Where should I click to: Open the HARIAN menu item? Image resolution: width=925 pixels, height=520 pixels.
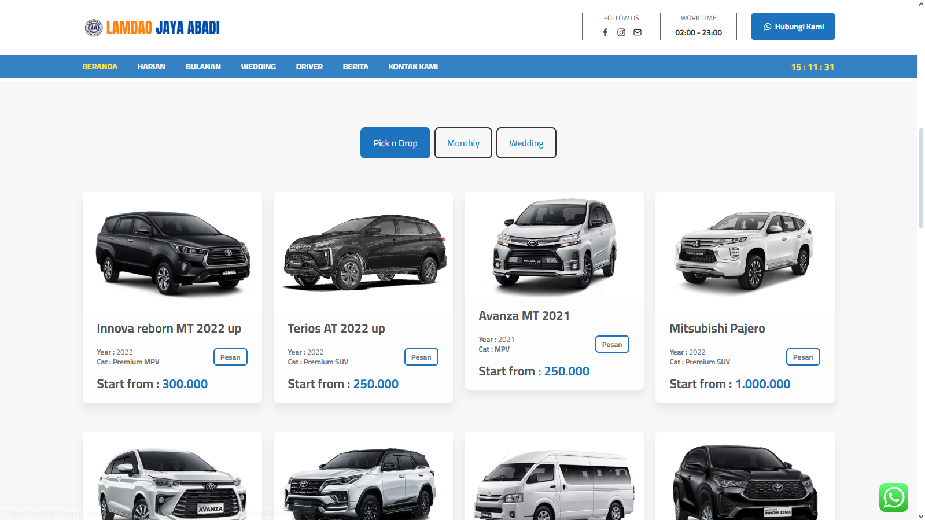152,67
